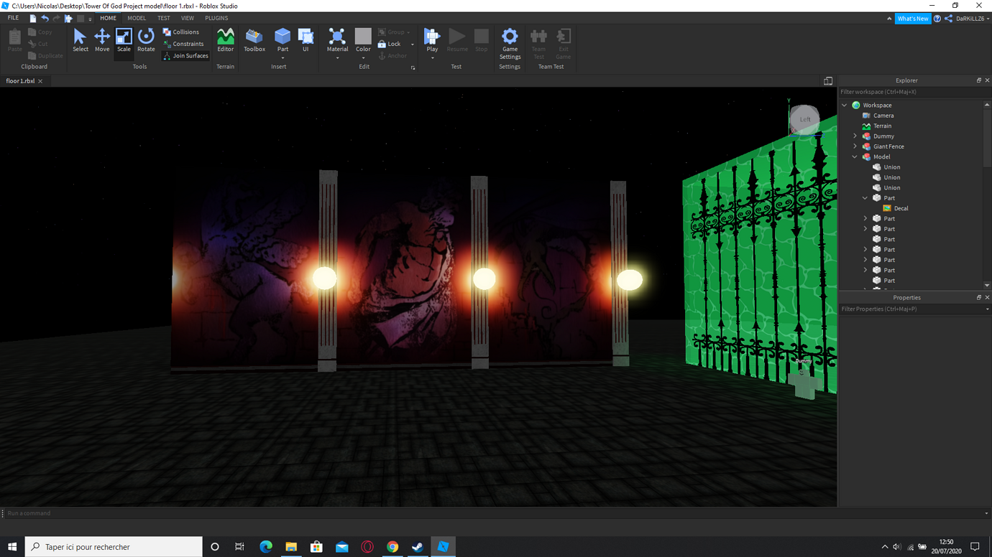Focus the Filter workspace search field
992x557 pixels.
click(x=911, y=92)
